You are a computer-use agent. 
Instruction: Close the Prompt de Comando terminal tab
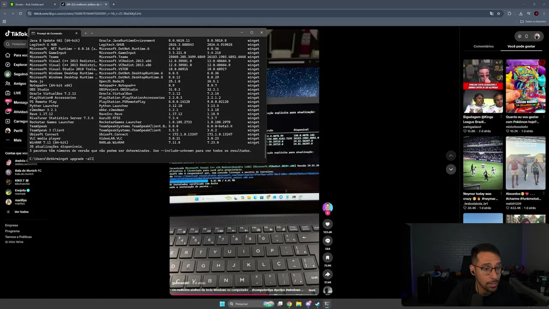click(76, 33)
